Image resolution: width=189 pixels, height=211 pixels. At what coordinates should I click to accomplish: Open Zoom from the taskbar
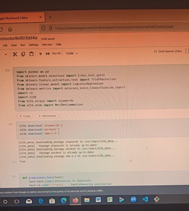pos(133,199)
